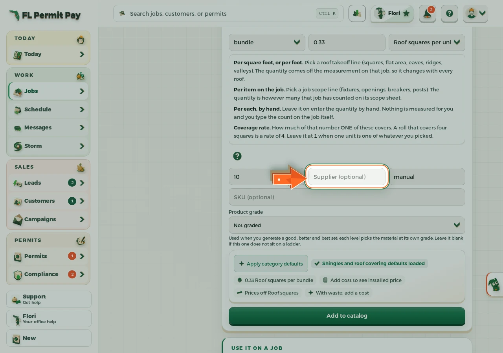This screenshot has height=353, width=503.
Task: Click the Messages icon in sidebar
Action: point(18,128)
